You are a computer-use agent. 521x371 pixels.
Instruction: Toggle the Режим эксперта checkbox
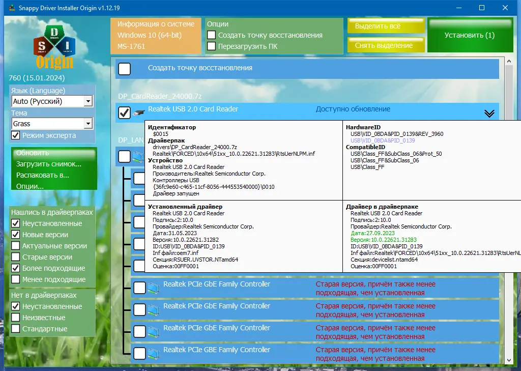[x=16, y=135]
